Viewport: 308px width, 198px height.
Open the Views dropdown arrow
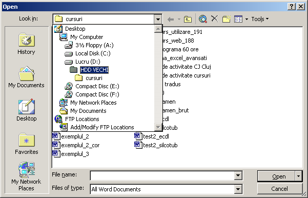(x=247, y=19)
